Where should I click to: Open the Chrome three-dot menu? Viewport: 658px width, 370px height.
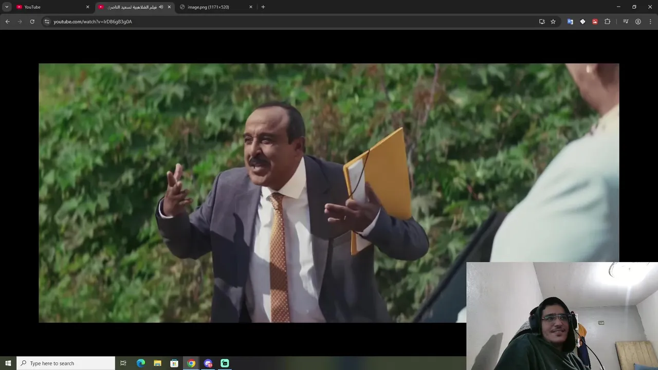click(x=650, y=22)
